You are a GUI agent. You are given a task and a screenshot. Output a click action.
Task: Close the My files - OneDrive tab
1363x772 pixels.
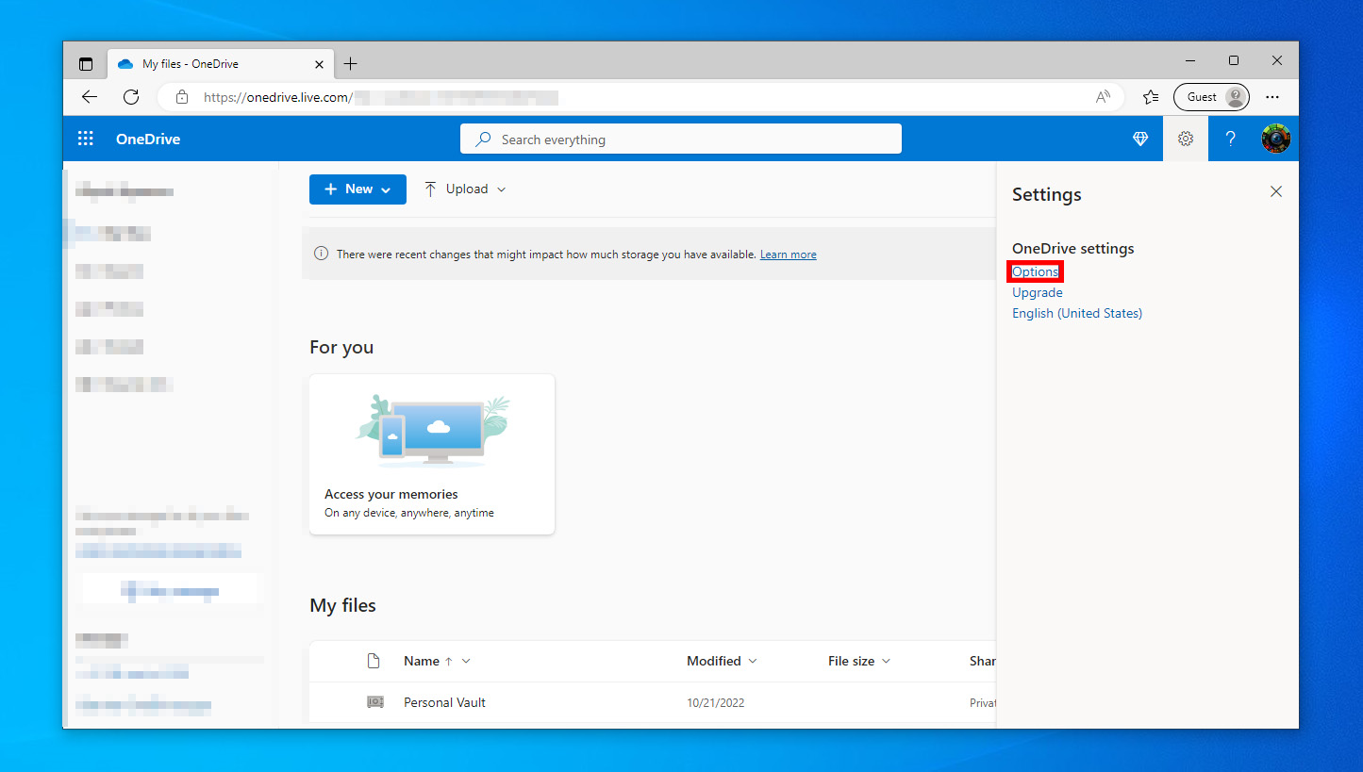click(x=319, y=64)
